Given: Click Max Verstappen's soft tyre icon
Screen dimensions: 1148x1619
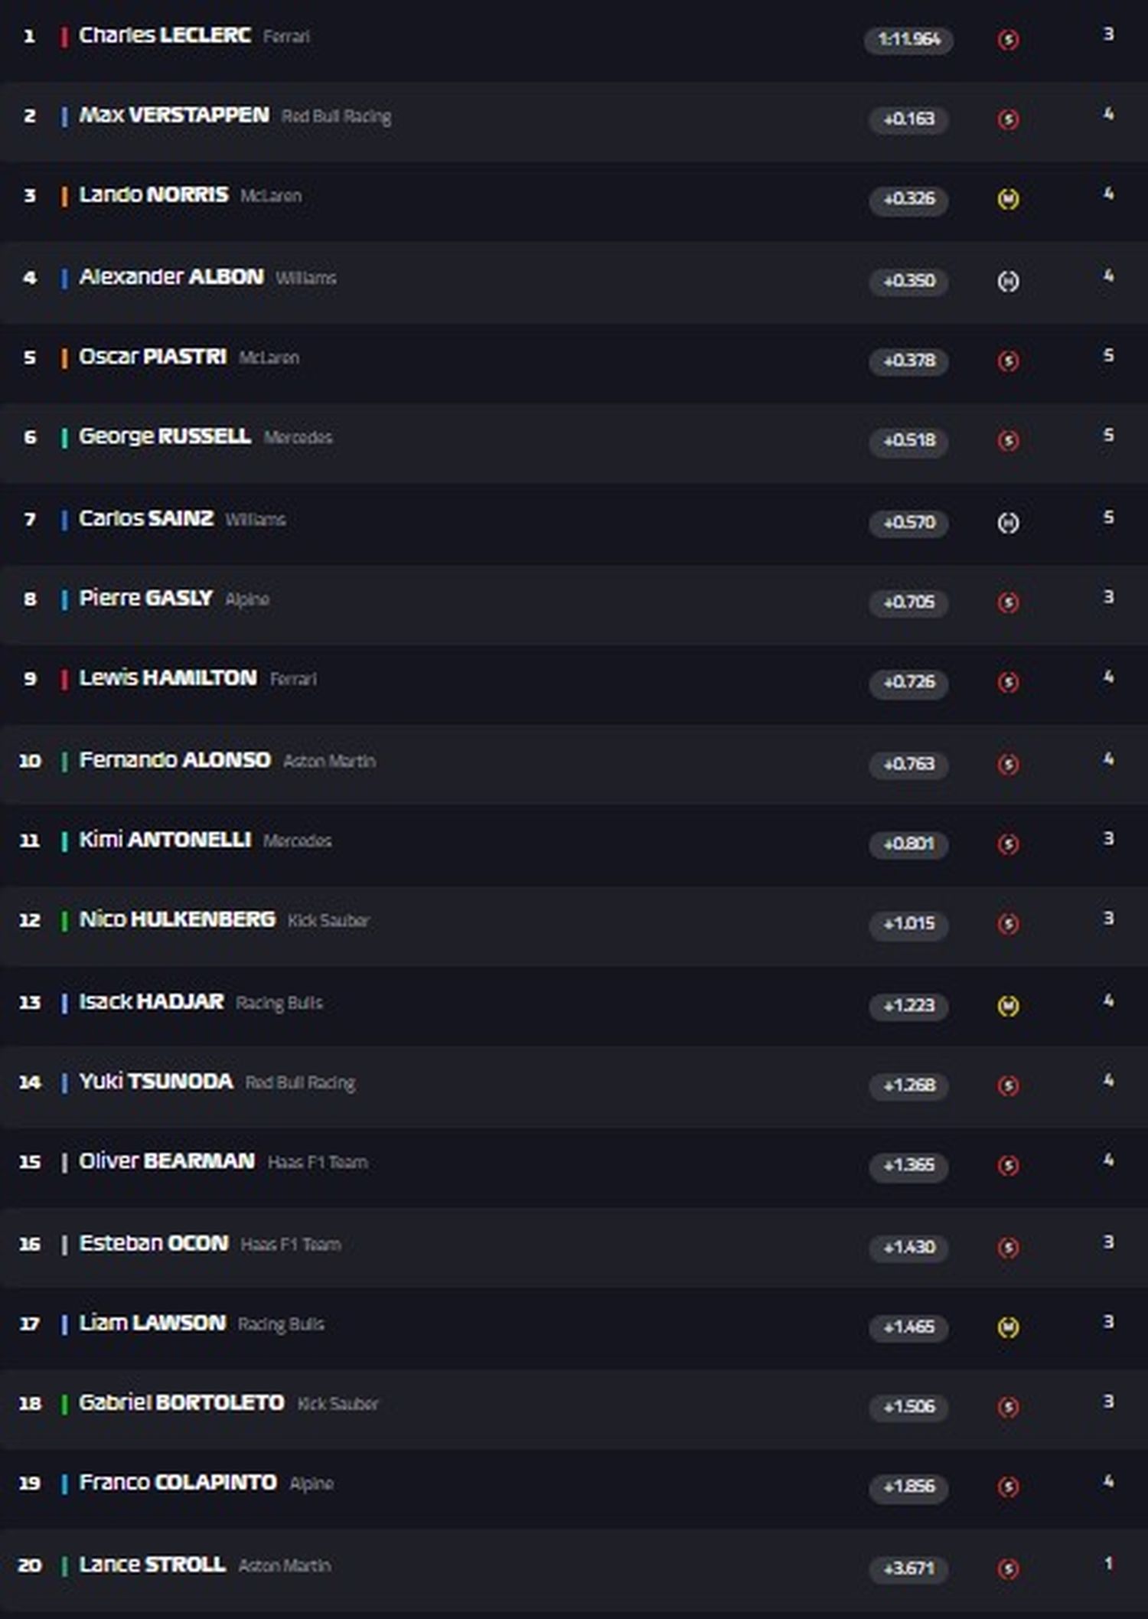Looking at the screenshot, I should (1008, 119).
